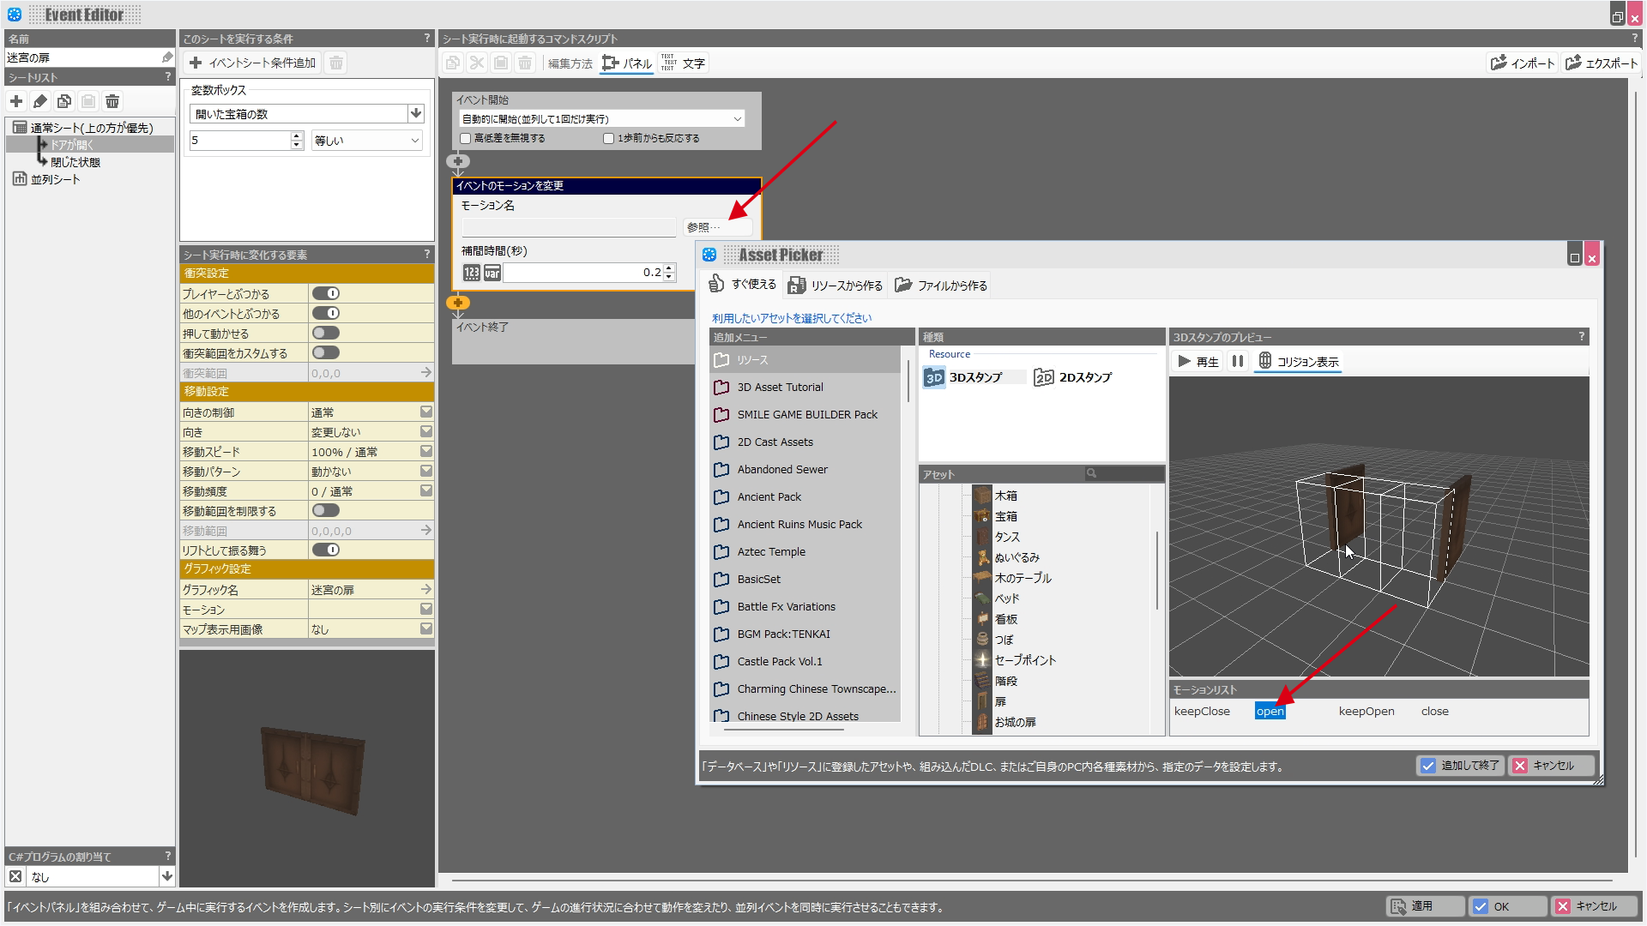Select the keepClose motion

coord(1202,711)
